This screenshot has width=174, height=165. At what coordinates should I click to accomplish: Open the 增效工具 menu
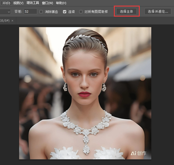33,3
